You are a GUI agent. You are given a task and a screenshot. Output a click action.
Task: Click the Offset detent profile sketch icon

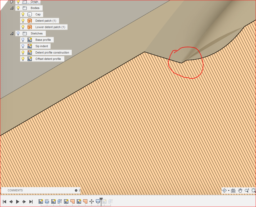click(x=30, y=59)
